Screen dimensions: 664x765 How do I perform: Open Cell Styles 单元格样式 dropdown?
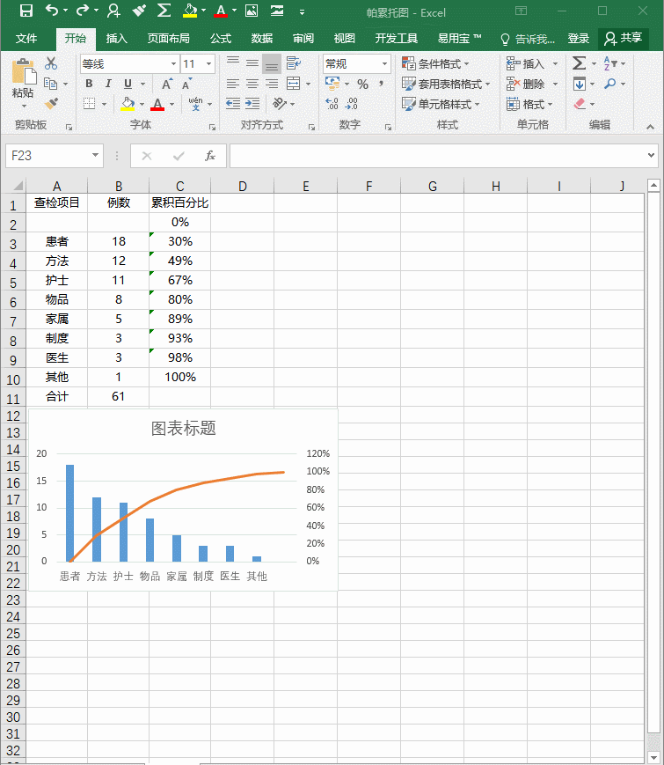(441, 104)
